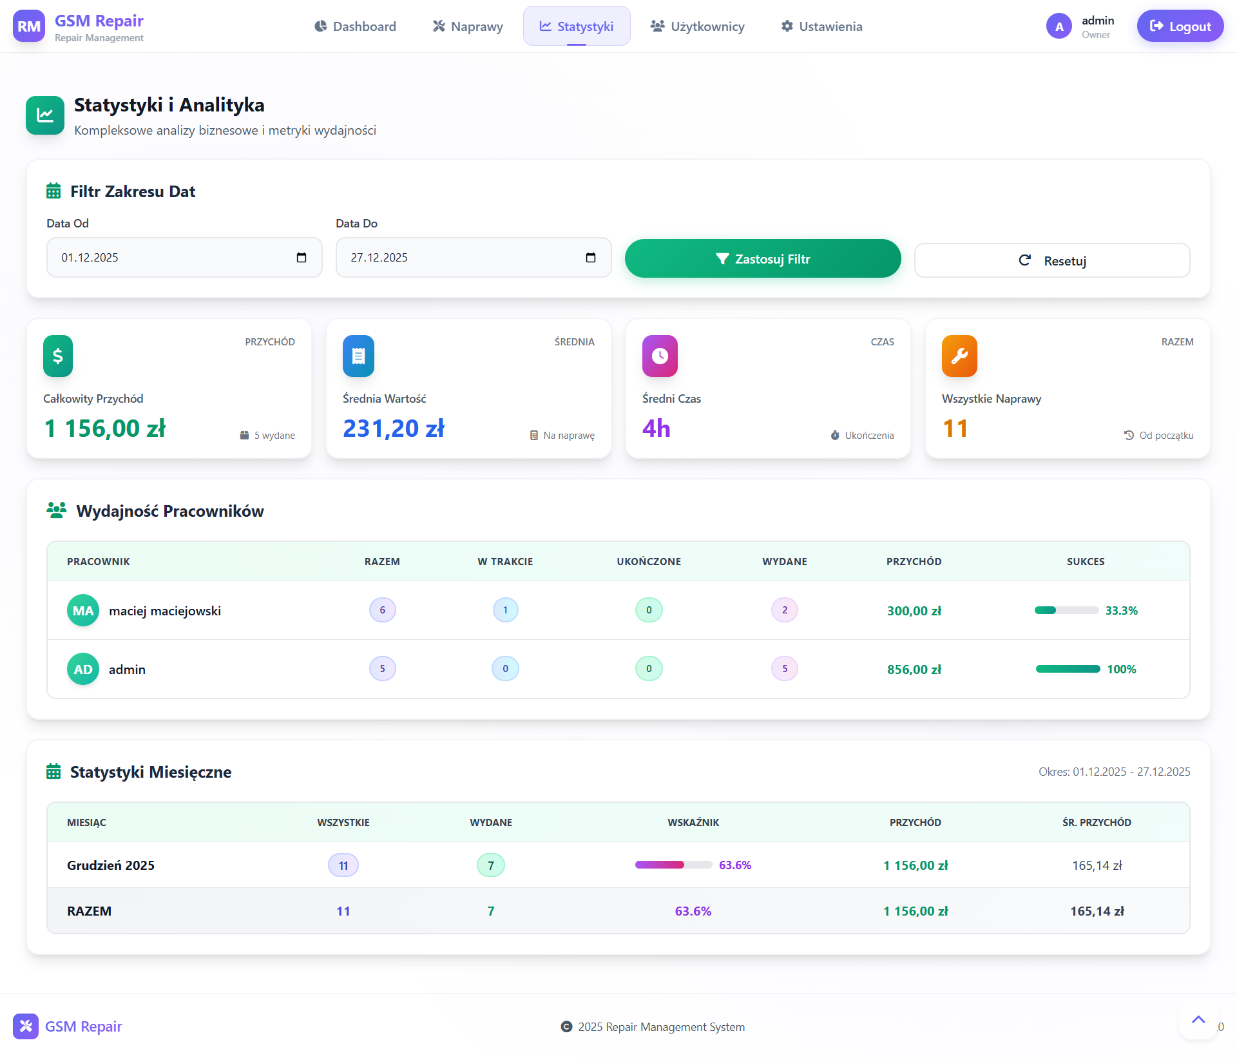Click the calendar icon next to Filtr Zakresu Dat
The image size is (1237, 1058).
pos(53,191)
